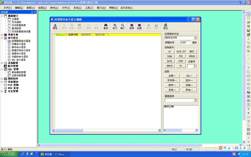251x157 pixels.
Task: Collapse the 画面窗口 tree node
Action: pos(2,16)
